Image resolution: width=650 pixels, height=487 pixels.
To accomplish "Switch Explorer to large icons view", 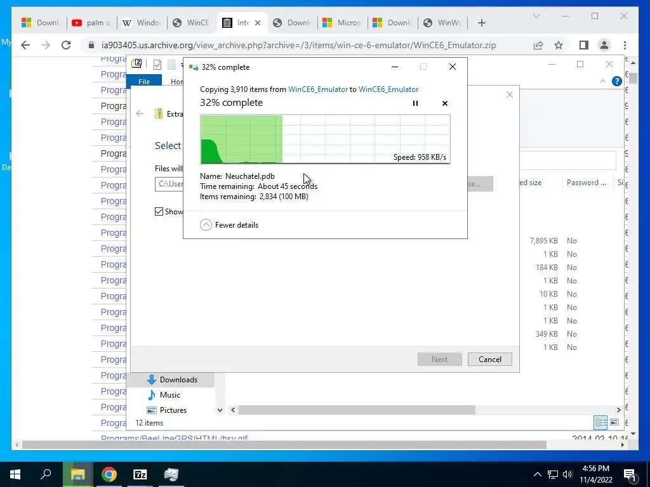I will [614, 422].
